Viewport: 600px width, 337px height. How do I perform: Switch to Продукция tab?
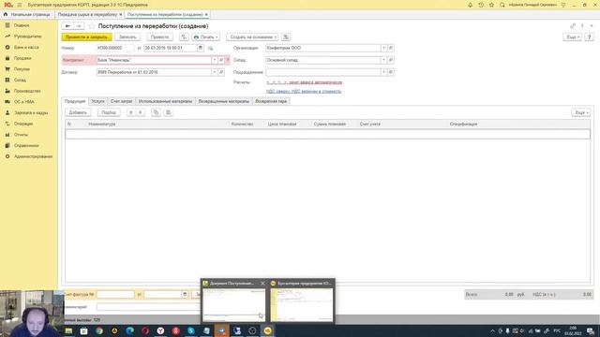tap(75, 101)
